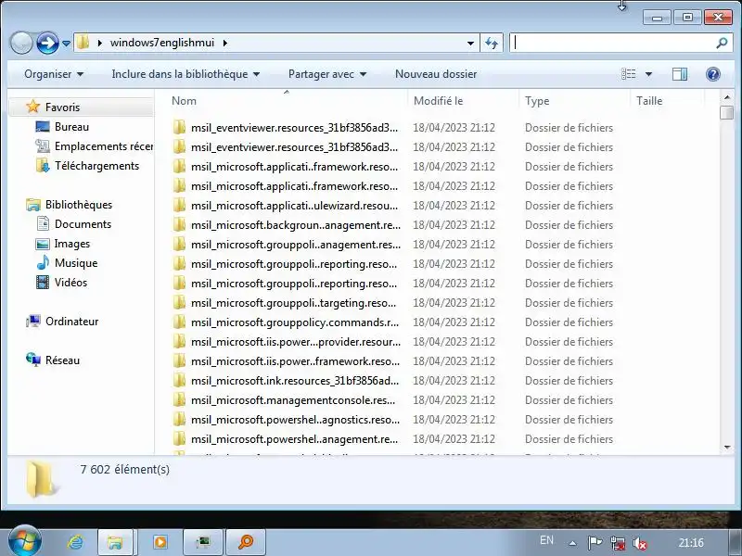
Task: Show hidden tray icons arrow
Action: coord(572,543)
